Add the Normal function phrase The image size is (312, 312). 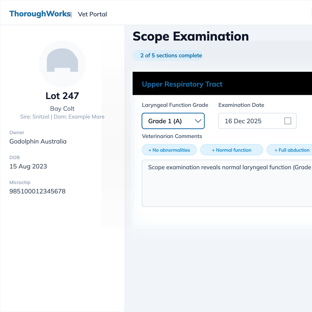[231, 150]
